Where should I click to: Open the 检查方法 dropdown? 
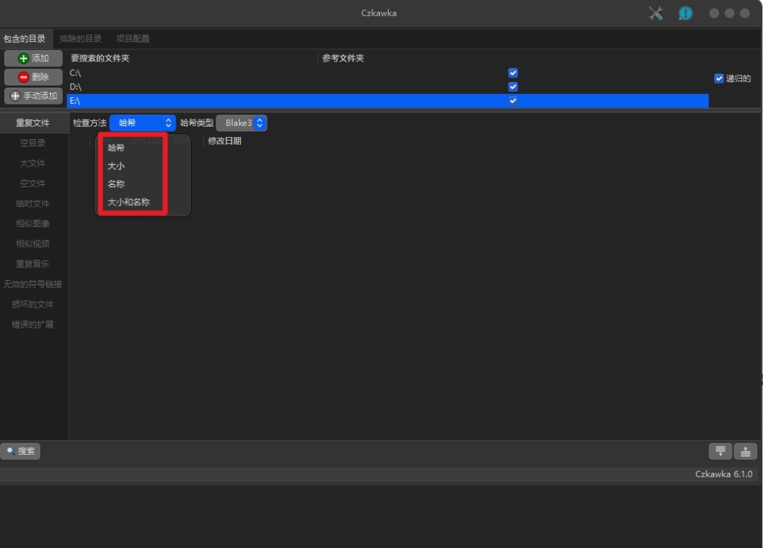coord(143,123)
